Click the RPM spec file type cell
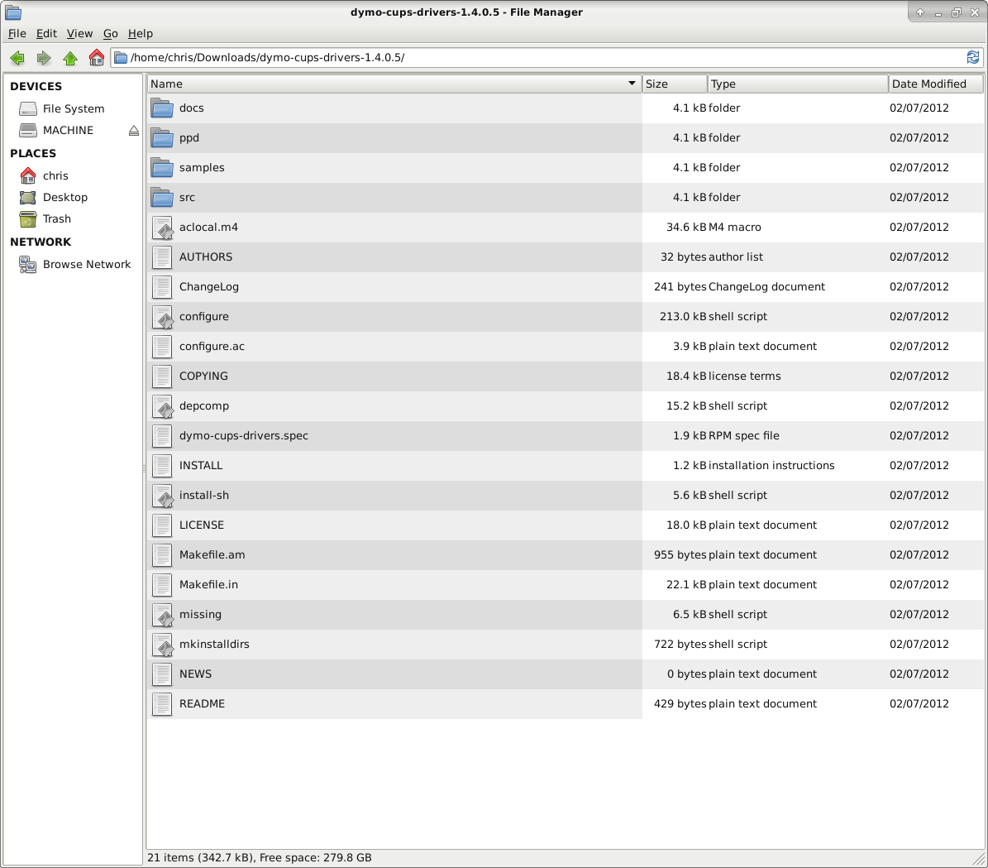This screenshot has height=868, width=988. 743,435
